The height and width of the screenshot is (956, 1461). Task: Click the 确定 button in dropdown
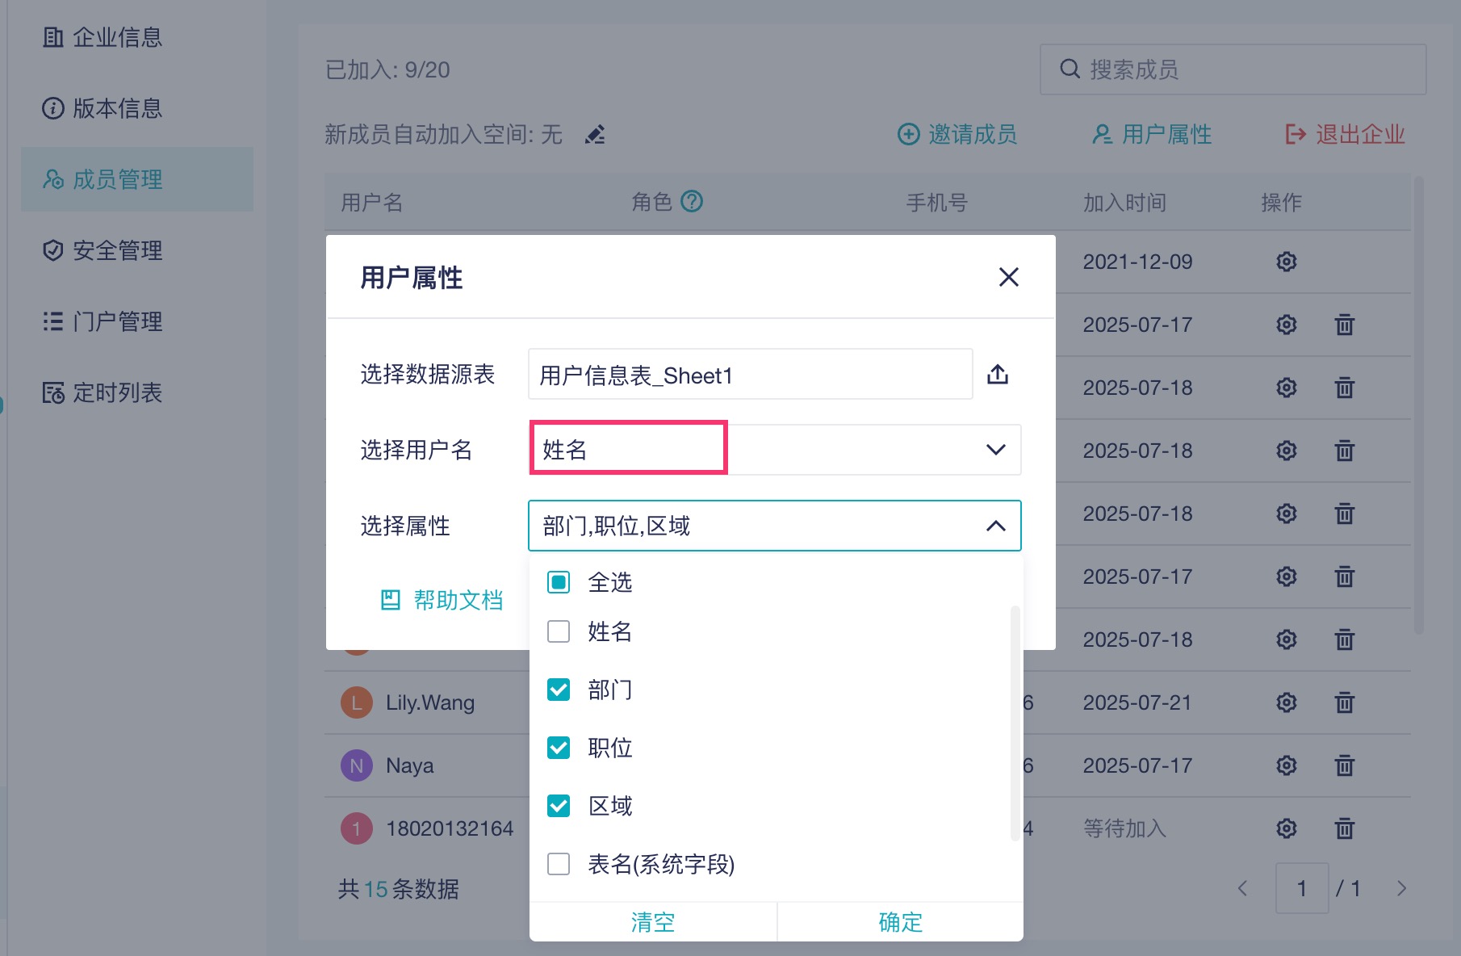point(900,921)
